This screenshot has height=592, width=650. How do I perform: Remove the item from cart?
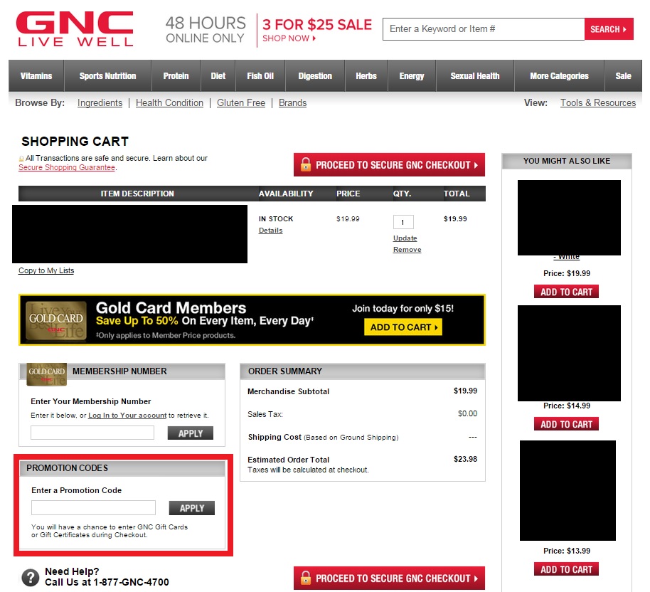(407, 249)
